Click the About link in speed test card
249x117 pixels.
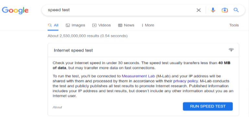coord(57,107)
